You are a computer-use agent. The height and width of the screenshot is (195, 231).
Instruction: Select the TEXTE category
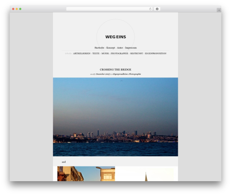click(x=96, y=53)
